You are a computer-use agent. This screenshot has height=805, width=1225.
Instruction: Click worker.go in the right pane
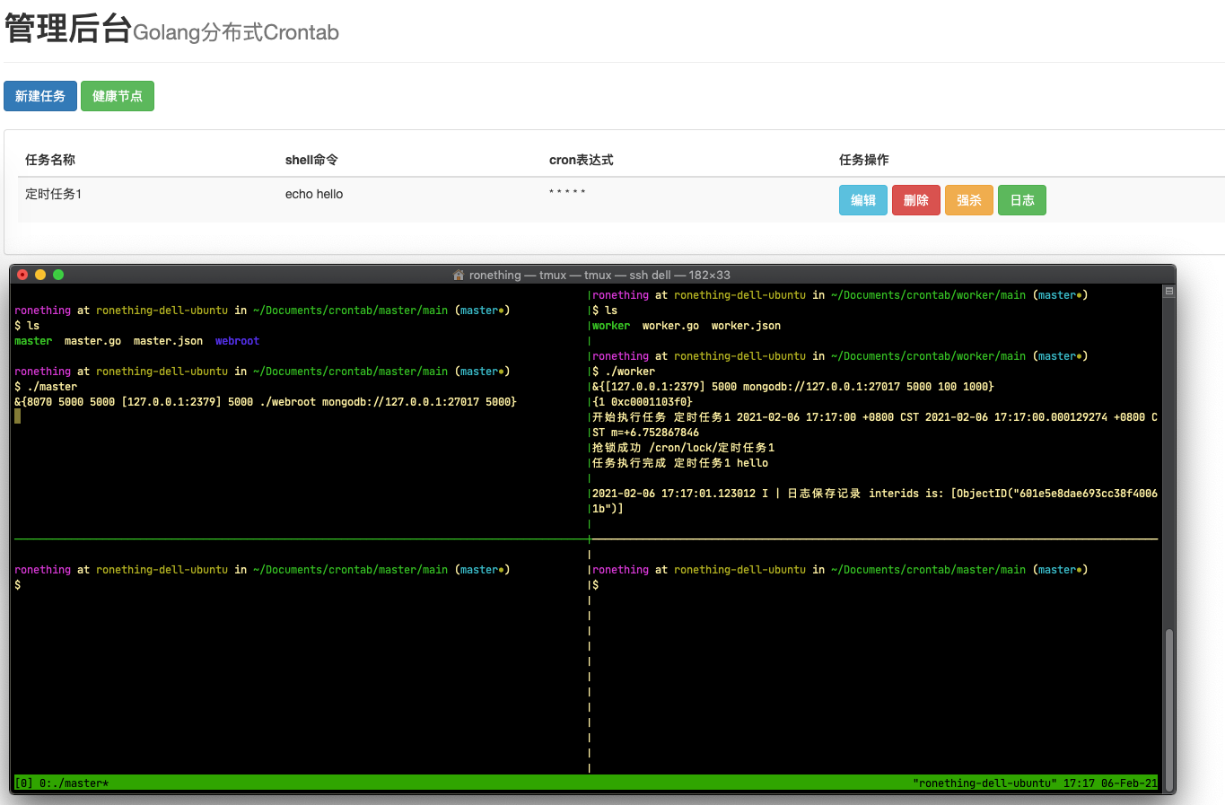pos(670,326)
